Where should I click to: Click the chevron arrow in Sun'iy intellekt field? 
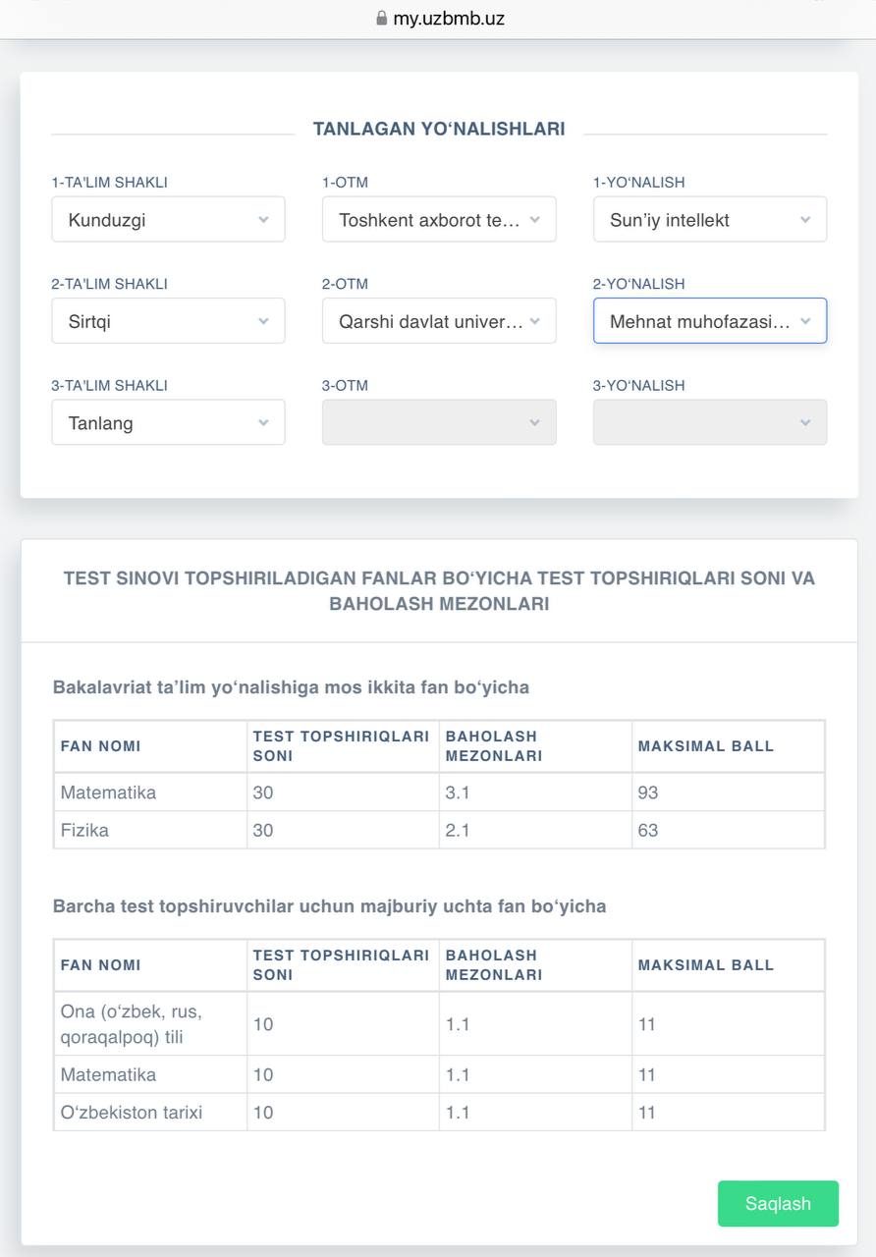tap(805, 220)
